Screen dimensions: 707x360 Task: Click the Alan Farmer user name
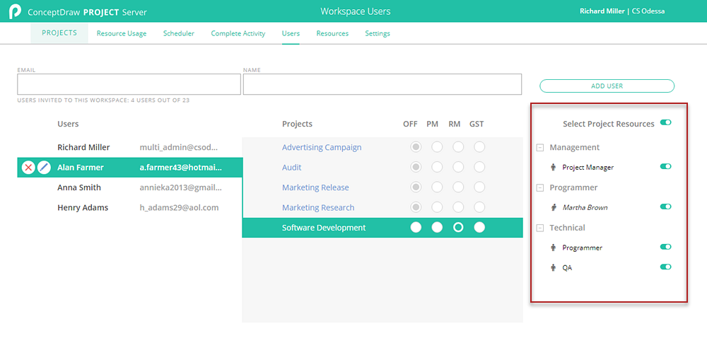click(81, 168)
